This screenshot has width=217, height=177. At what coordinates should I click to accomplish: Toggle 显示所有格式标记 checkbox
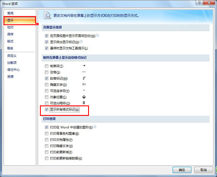(46, 109)
